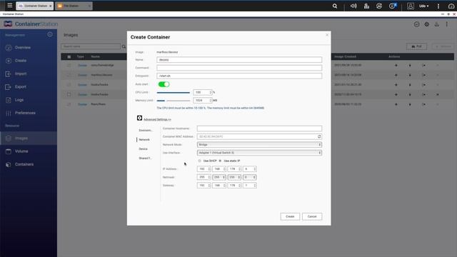
Task: Check the 2020/08/03 image row checkbox
Action: tap(69, 104)
